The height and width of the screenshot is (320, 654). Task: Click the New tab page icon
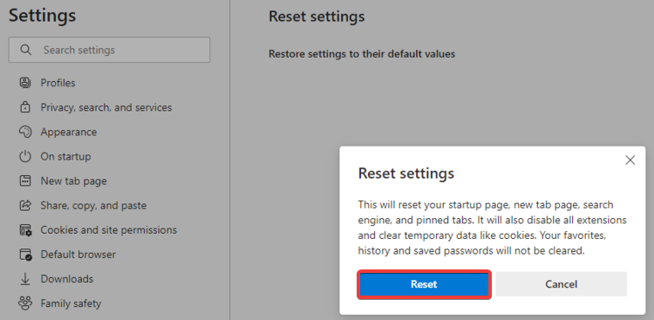point(25,180)
